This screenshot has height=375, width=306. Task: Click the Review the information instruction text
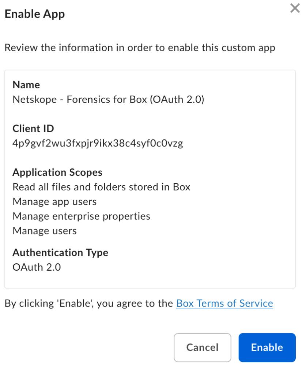pos(140,48)
